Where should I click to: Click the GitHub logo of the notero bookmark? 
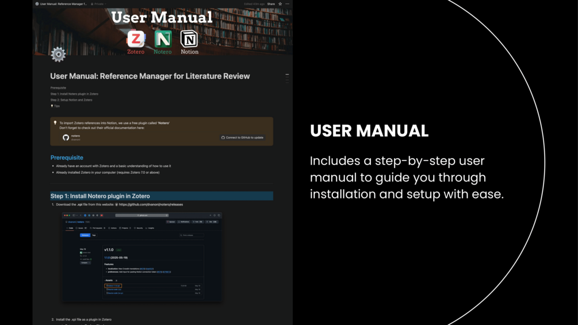(66, 137)
